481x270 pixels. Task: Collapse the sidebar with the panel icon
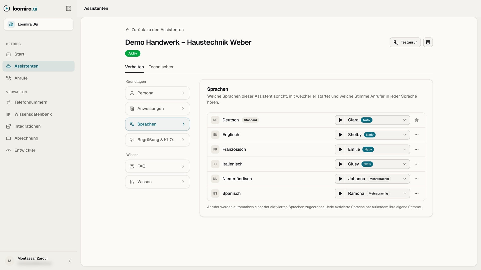68,8
